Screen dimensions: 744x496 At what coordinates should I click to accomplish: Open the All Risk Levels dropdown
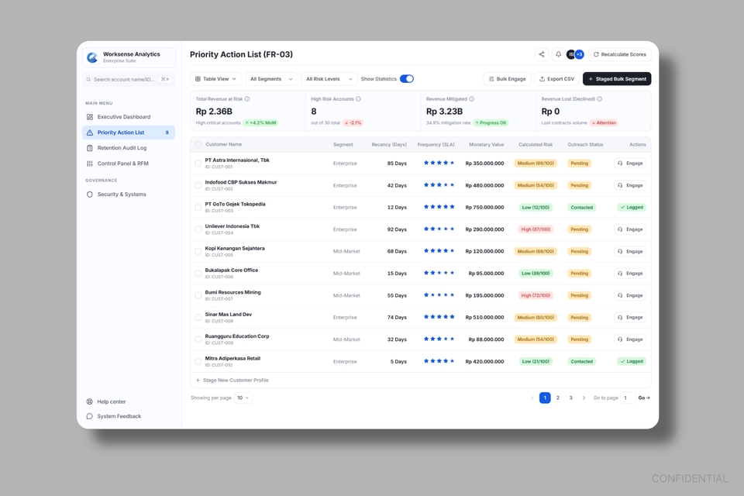click(329, 79)
